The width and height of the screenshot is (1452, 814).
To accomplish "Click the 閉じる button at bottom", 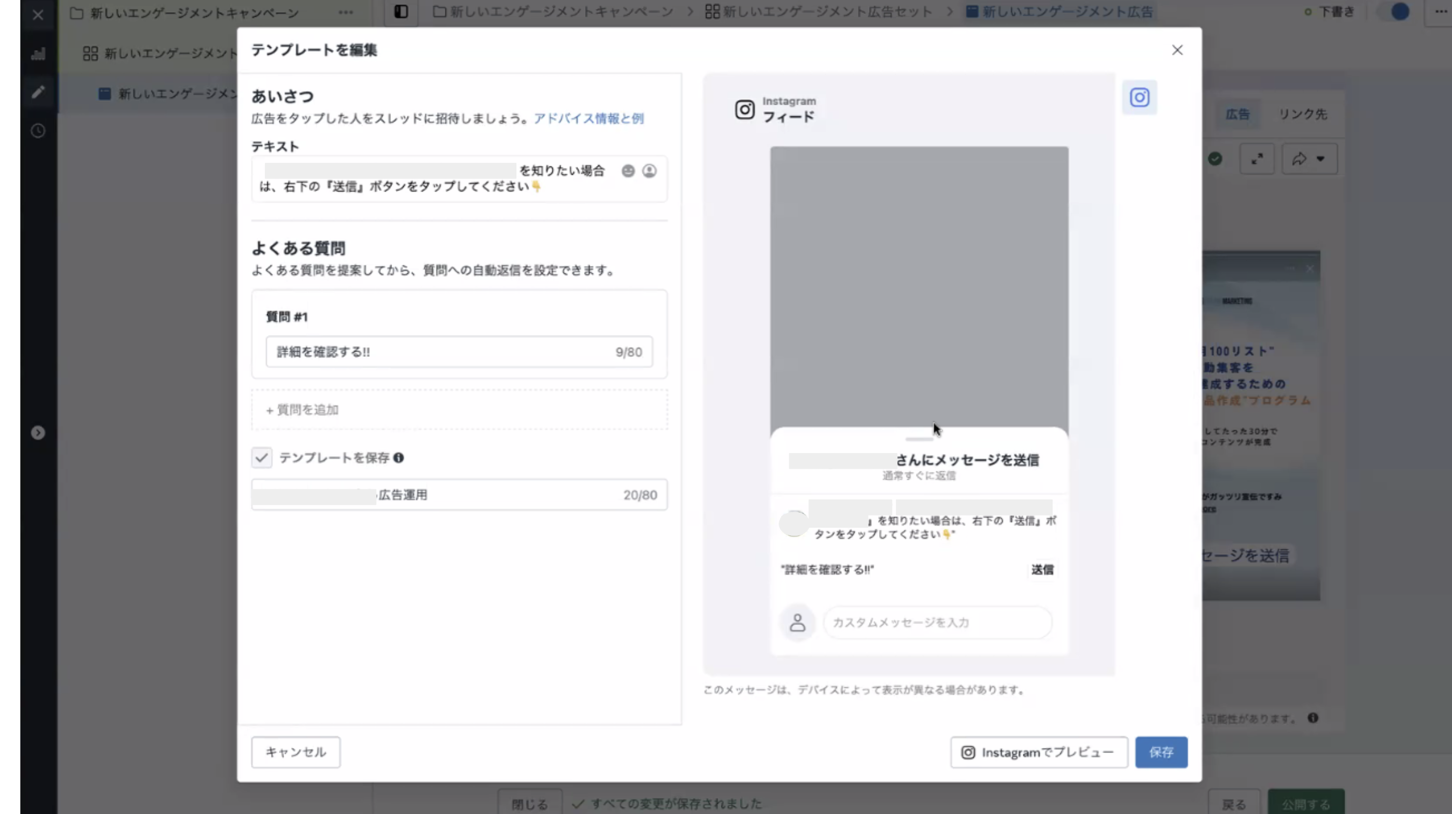I will 529,804.
